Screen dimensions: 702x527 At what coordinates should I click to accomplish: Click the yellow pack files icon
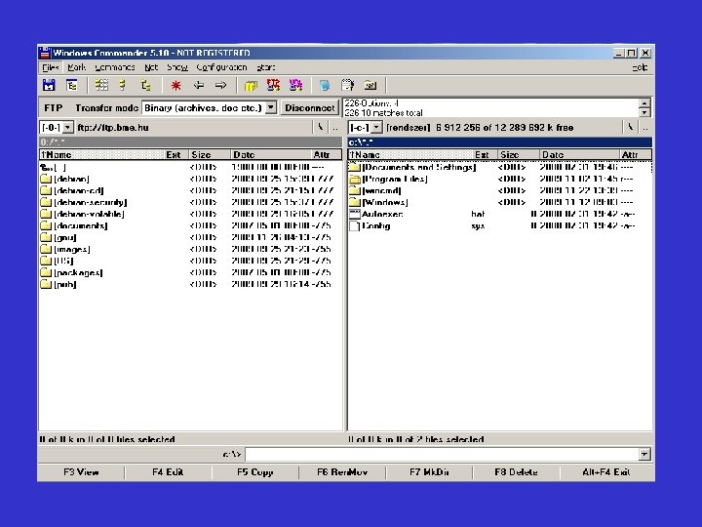tap(251, 85)
